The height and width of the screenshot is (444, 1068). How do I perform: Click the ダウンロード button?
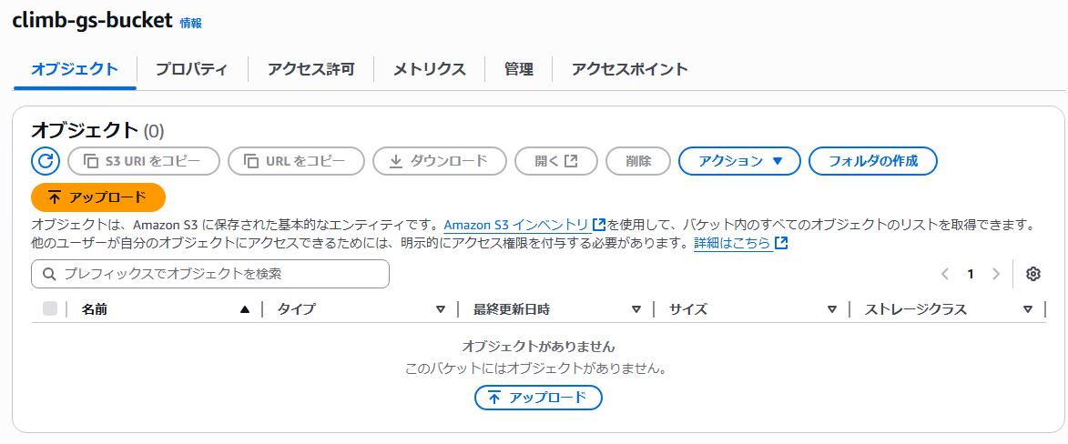pos(439,161)
